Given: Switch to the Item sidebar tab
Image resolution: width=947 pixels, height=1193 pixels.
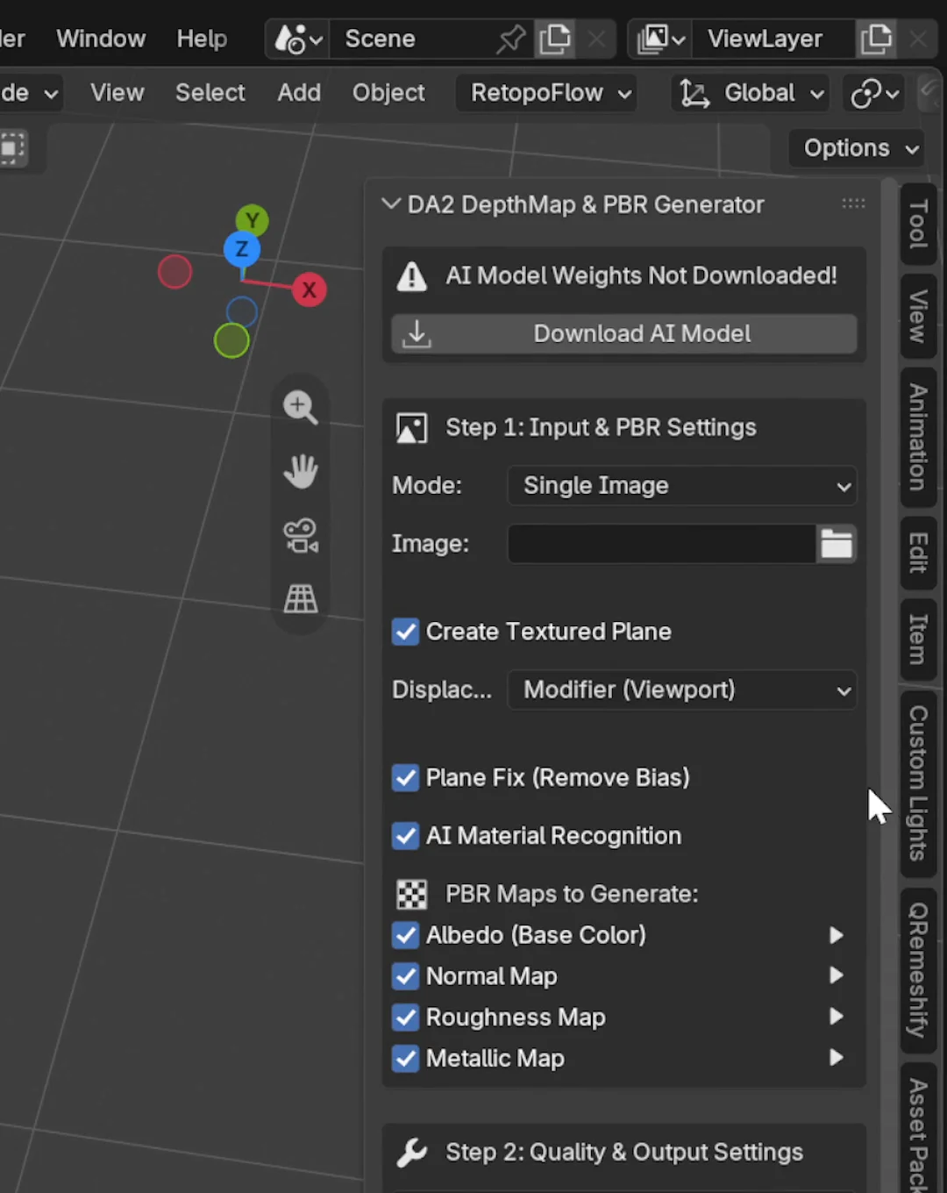Looking at the screenshot, I should [918, 639].
